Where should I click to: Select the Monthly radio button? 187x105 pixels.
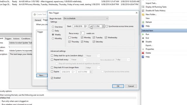[x=53, y=38]
